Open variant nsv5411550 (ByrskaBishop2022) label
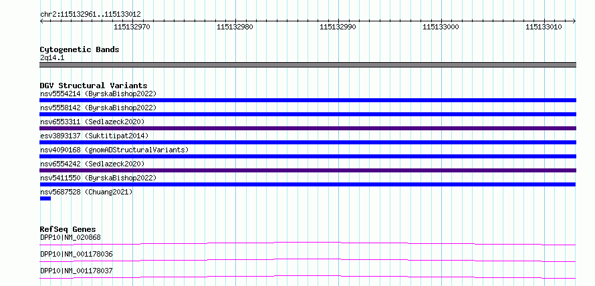 [98, 178]
